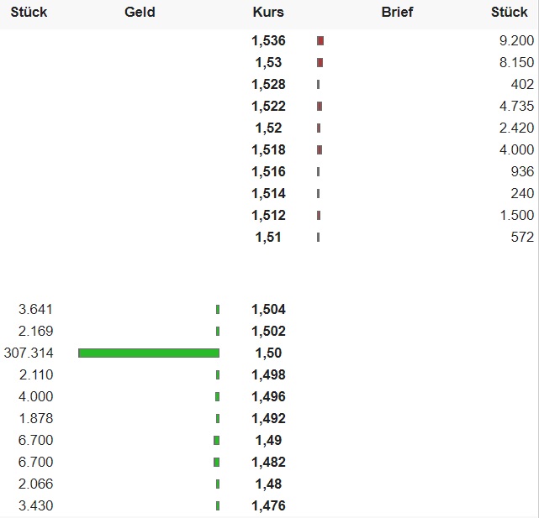Viewport: 539px width, 518px height.
Task: Click the Geld column header
Action: tap(140, 13)
